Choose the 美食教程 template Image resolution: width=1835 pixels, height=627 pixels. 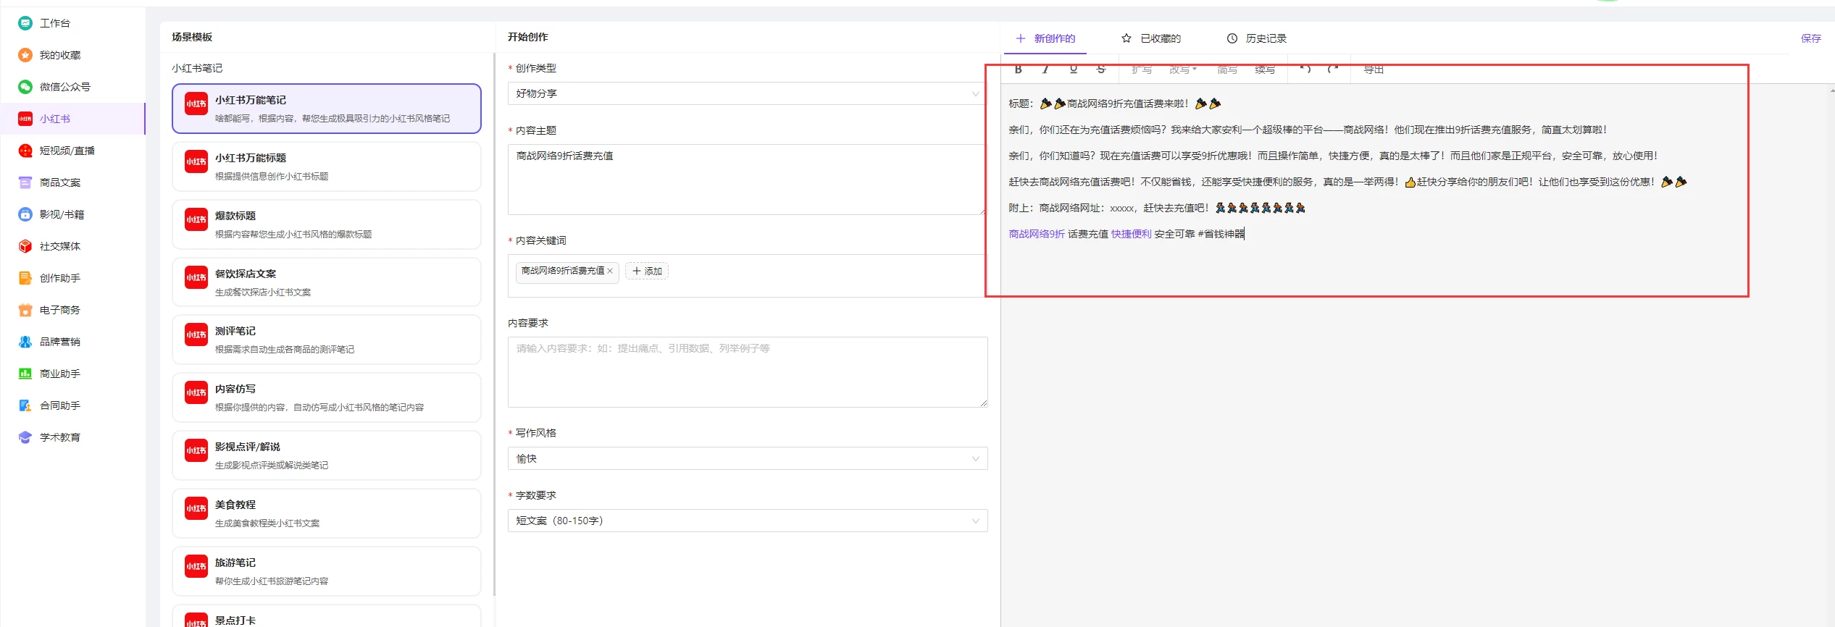[327, 513]
